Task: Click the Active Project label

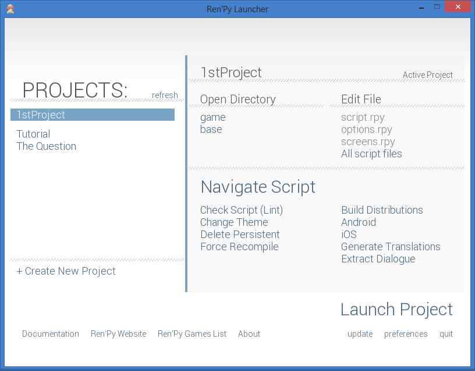Action: click(x=428, y=75)
